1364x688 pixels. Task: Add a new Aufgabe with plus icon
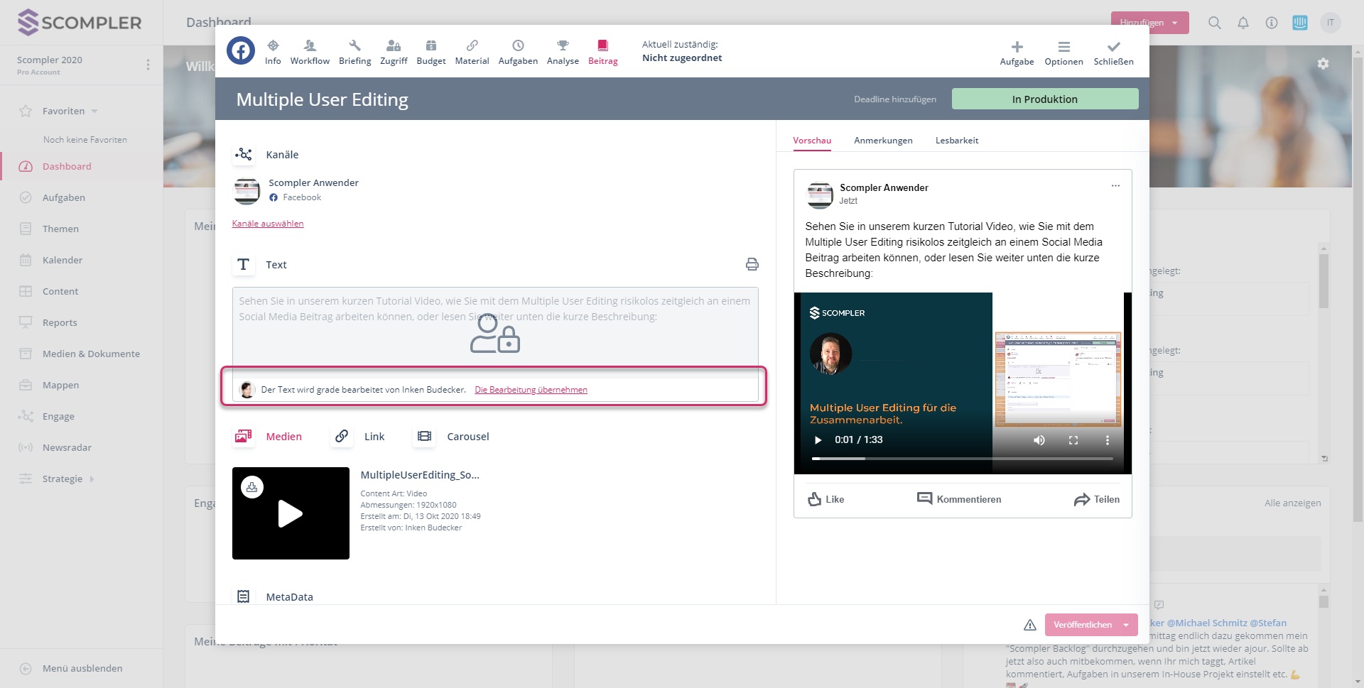click(1017, 48)
